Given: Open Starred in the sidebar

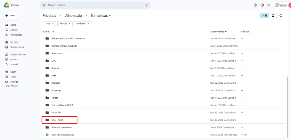Looking at the screenshot, I should (14, 64).
